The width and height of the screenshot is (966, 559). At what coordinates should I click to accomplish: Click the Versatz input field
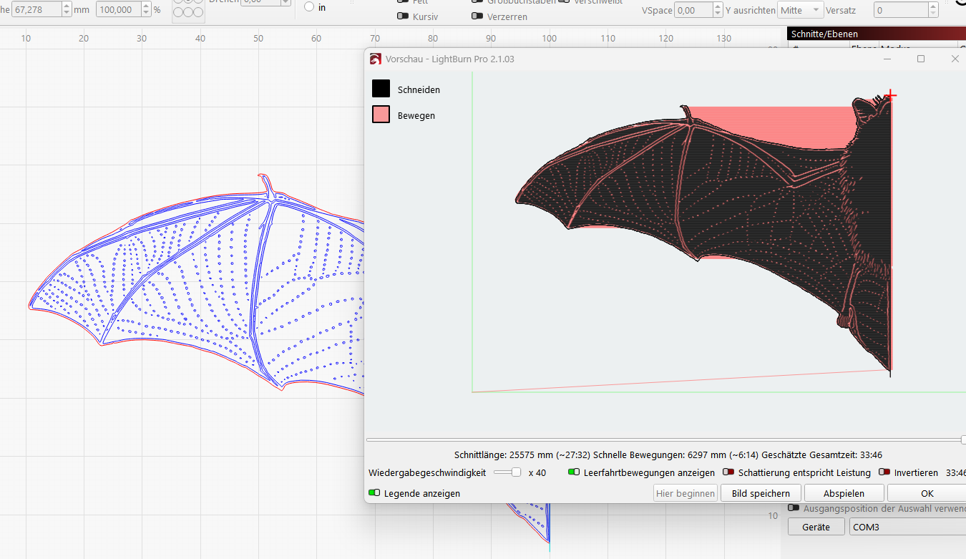[901, 10]
